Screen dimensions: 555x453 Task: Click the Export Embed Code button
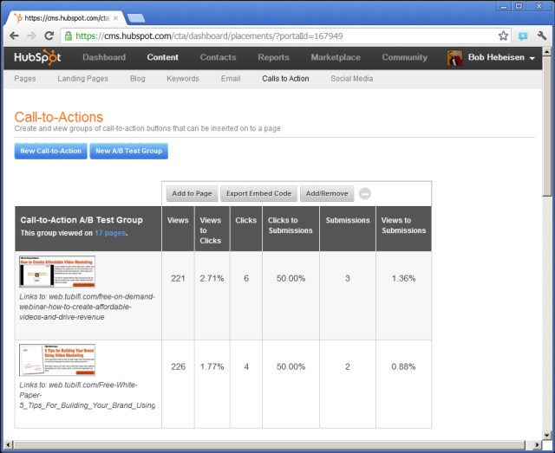pos(259,193)
